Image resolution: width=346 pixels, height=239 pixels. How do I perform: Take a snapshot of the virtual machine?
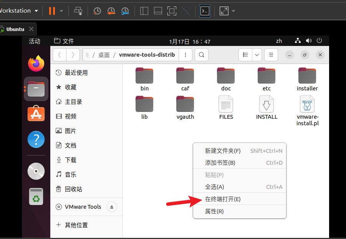click(x=97, y=11)
